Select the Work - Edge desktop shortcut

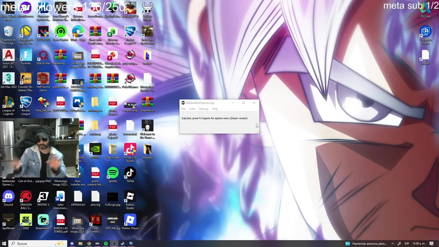[78, 34]
